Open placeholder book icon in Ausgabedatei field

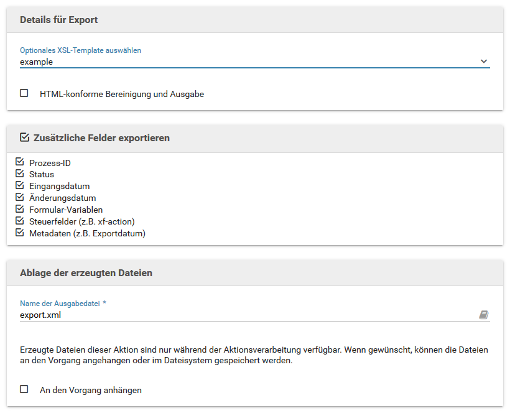click(x=484, y=315)
